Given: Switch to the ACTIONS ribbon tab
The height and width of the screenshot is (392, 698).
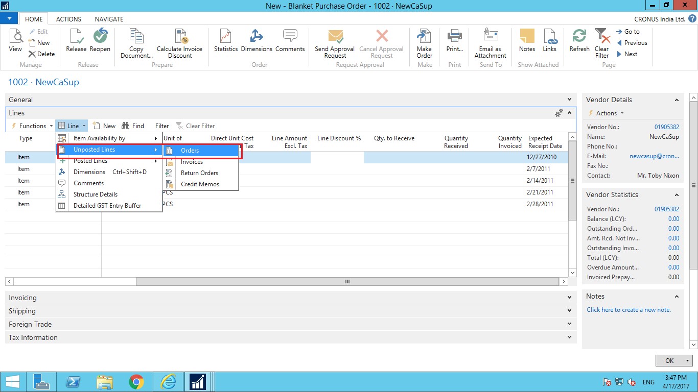Looking at the screenshot, I should [x=68, y=19].
